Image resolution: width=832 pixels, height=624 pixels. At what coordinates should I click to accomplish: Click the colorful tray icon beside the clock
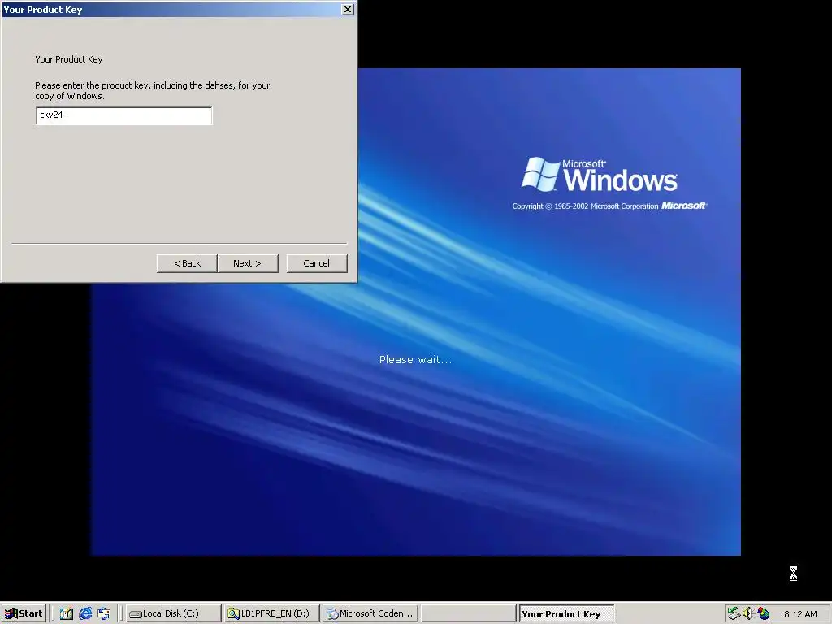point(763,613)
